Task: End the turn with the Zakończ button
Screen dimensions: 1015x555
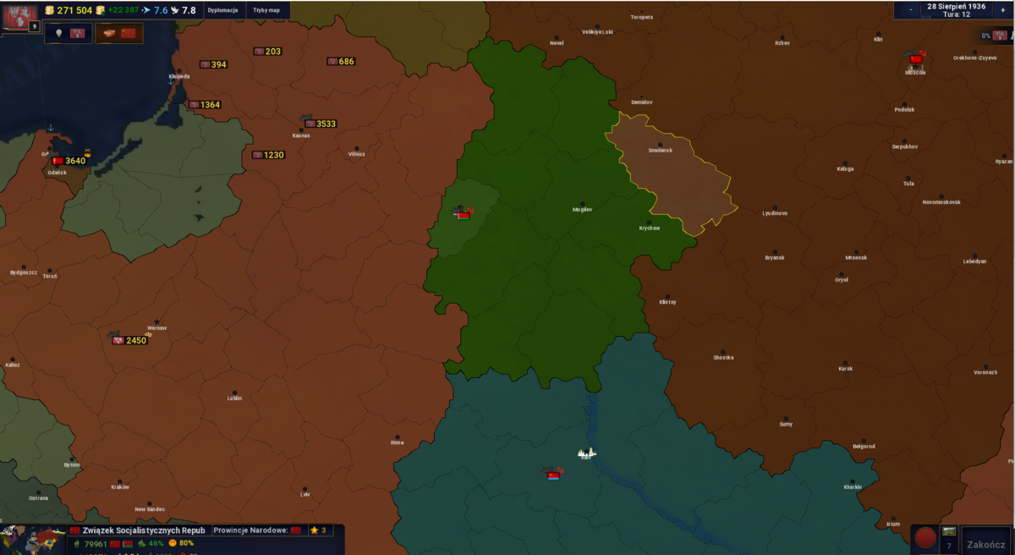Action: (x=986, y=540)
